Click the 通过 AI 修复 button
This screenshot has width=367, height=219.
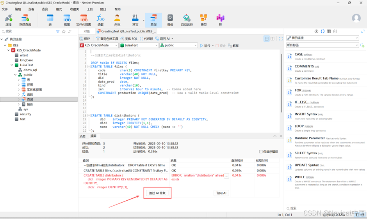(157, 193)
